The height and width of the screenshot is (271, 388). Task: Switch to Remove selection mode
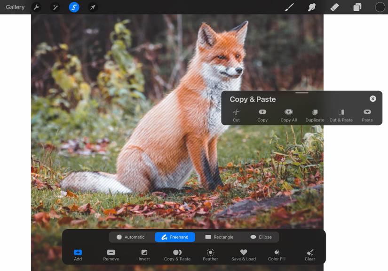coord(111,254)
